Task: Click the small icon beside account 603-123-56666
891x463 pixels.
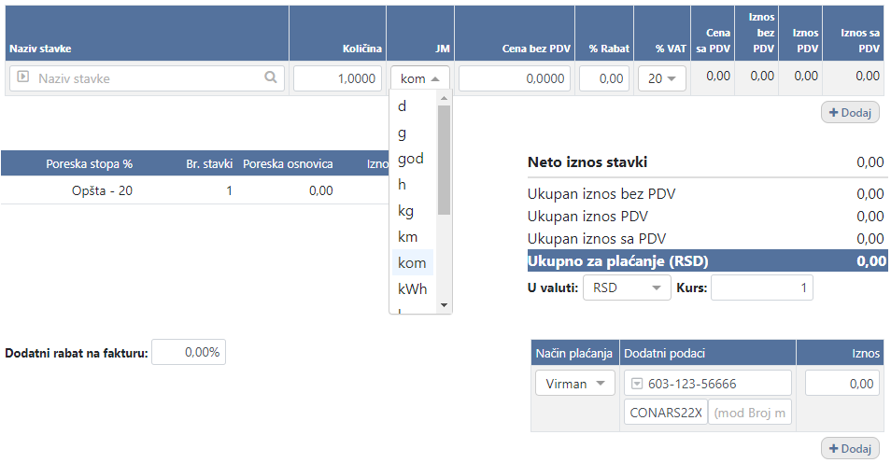Action: 637,384
